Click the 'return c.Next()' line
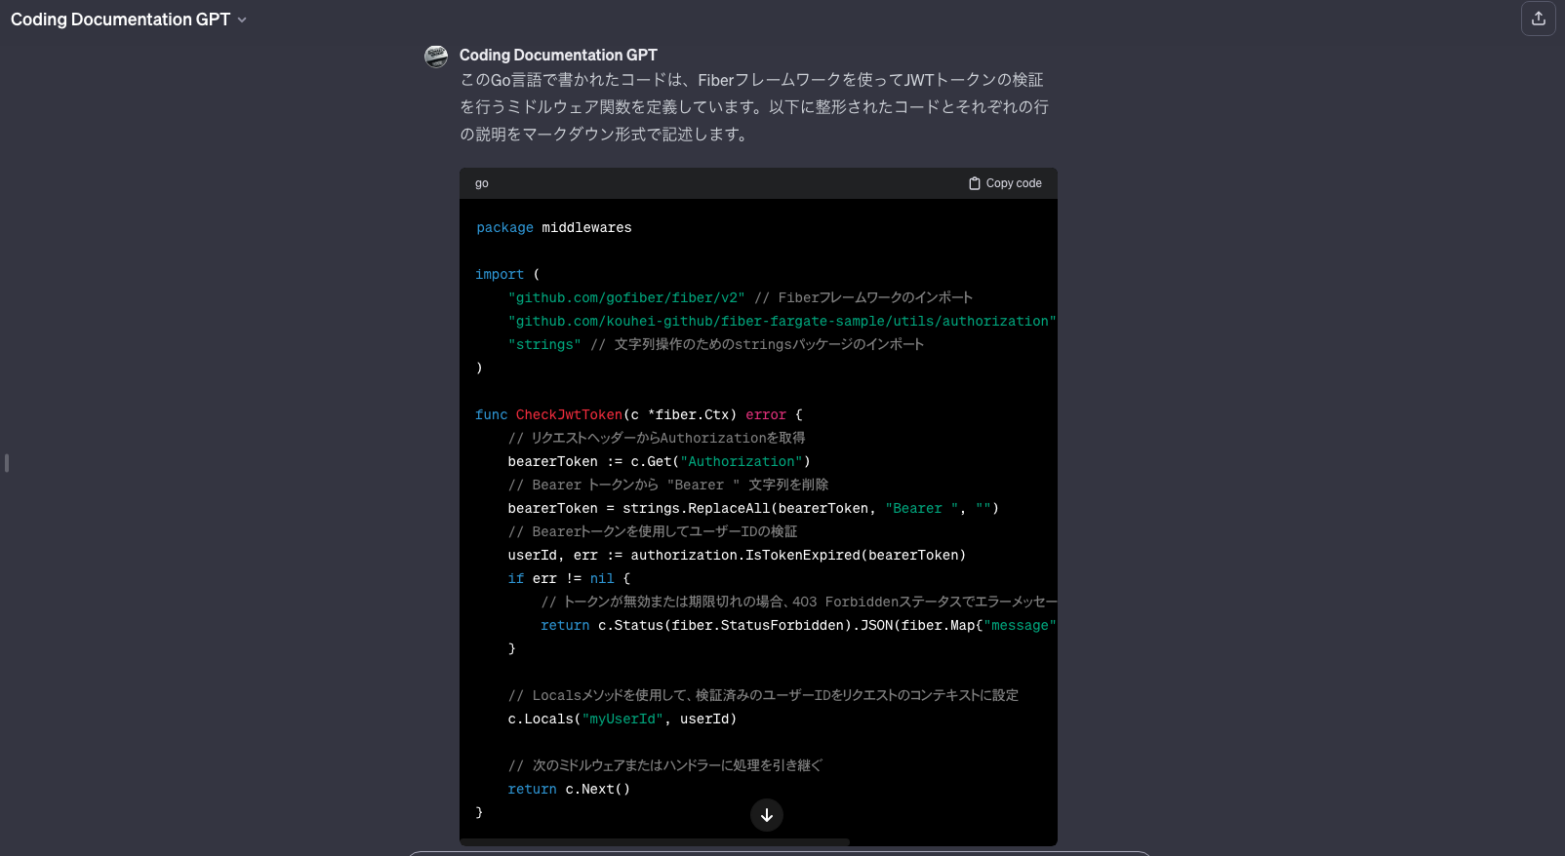The height and width of the screenshot is (856, 1565). [x=569, y=790]
